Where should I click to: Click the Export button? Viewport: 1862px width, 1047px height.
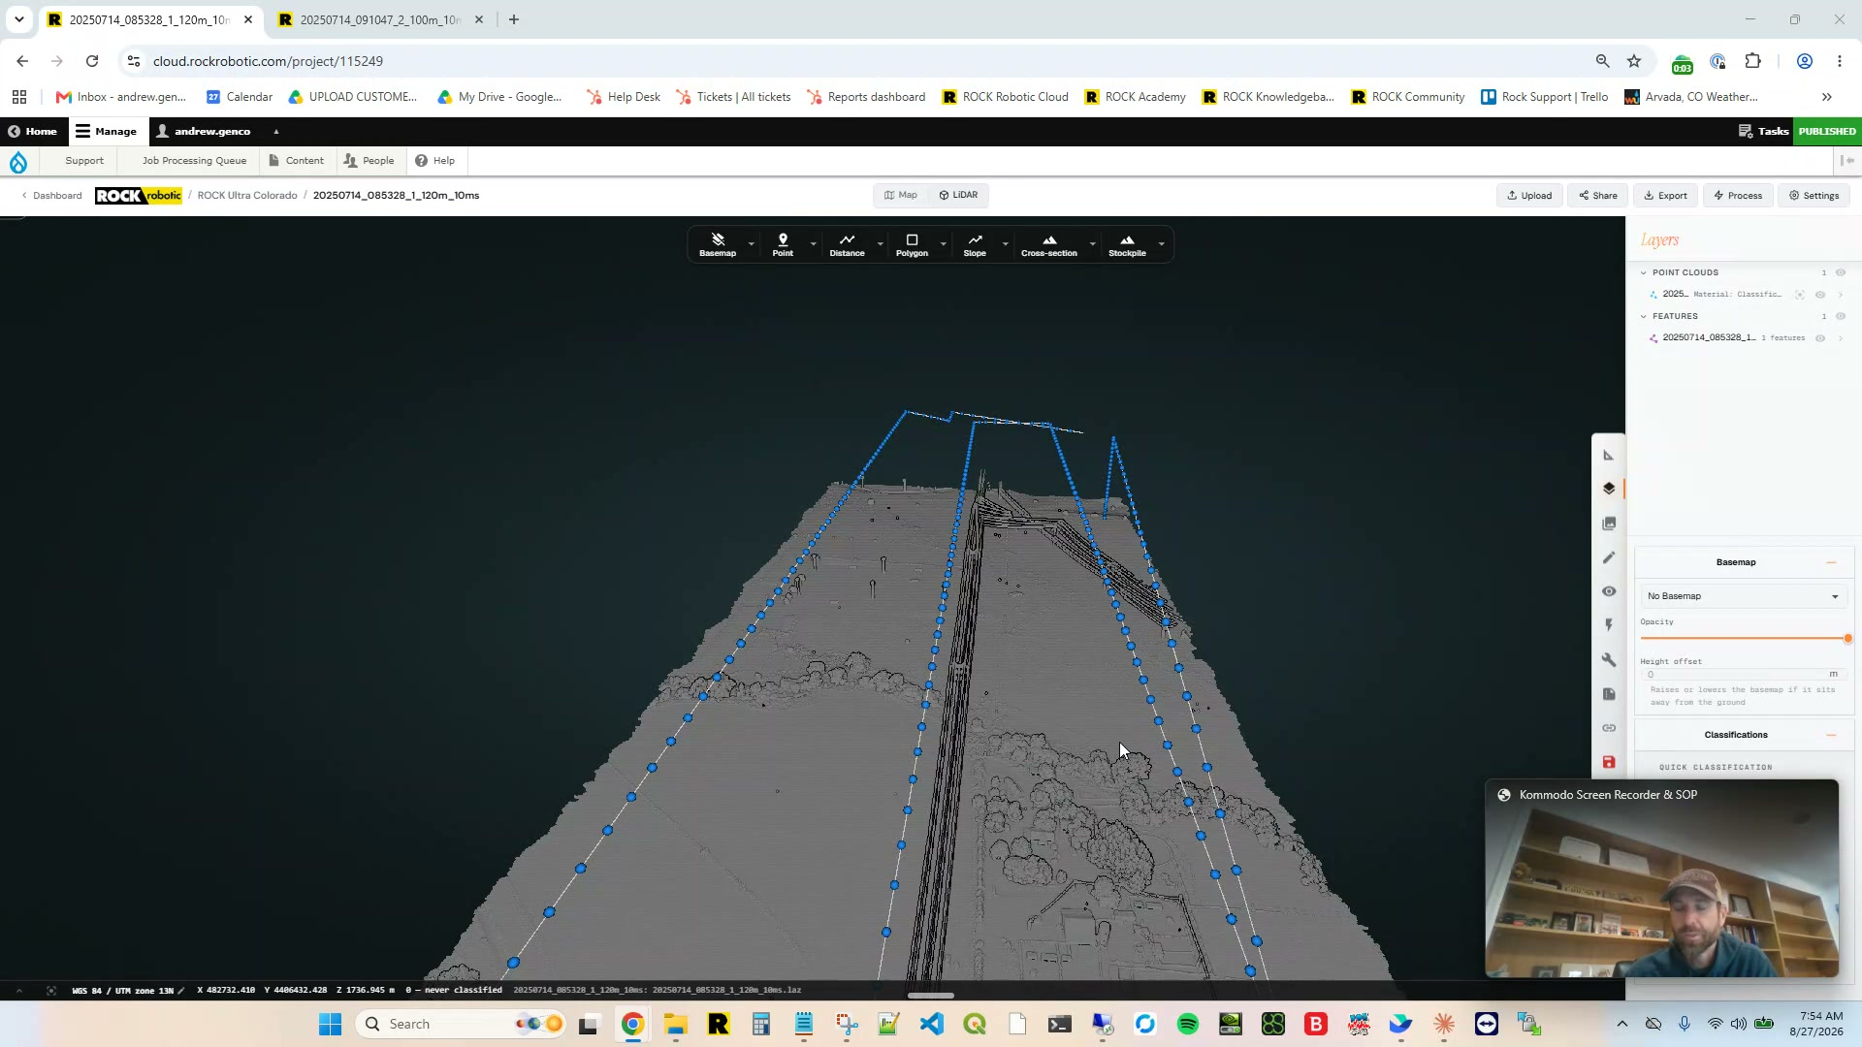(x=1666, y=196)
